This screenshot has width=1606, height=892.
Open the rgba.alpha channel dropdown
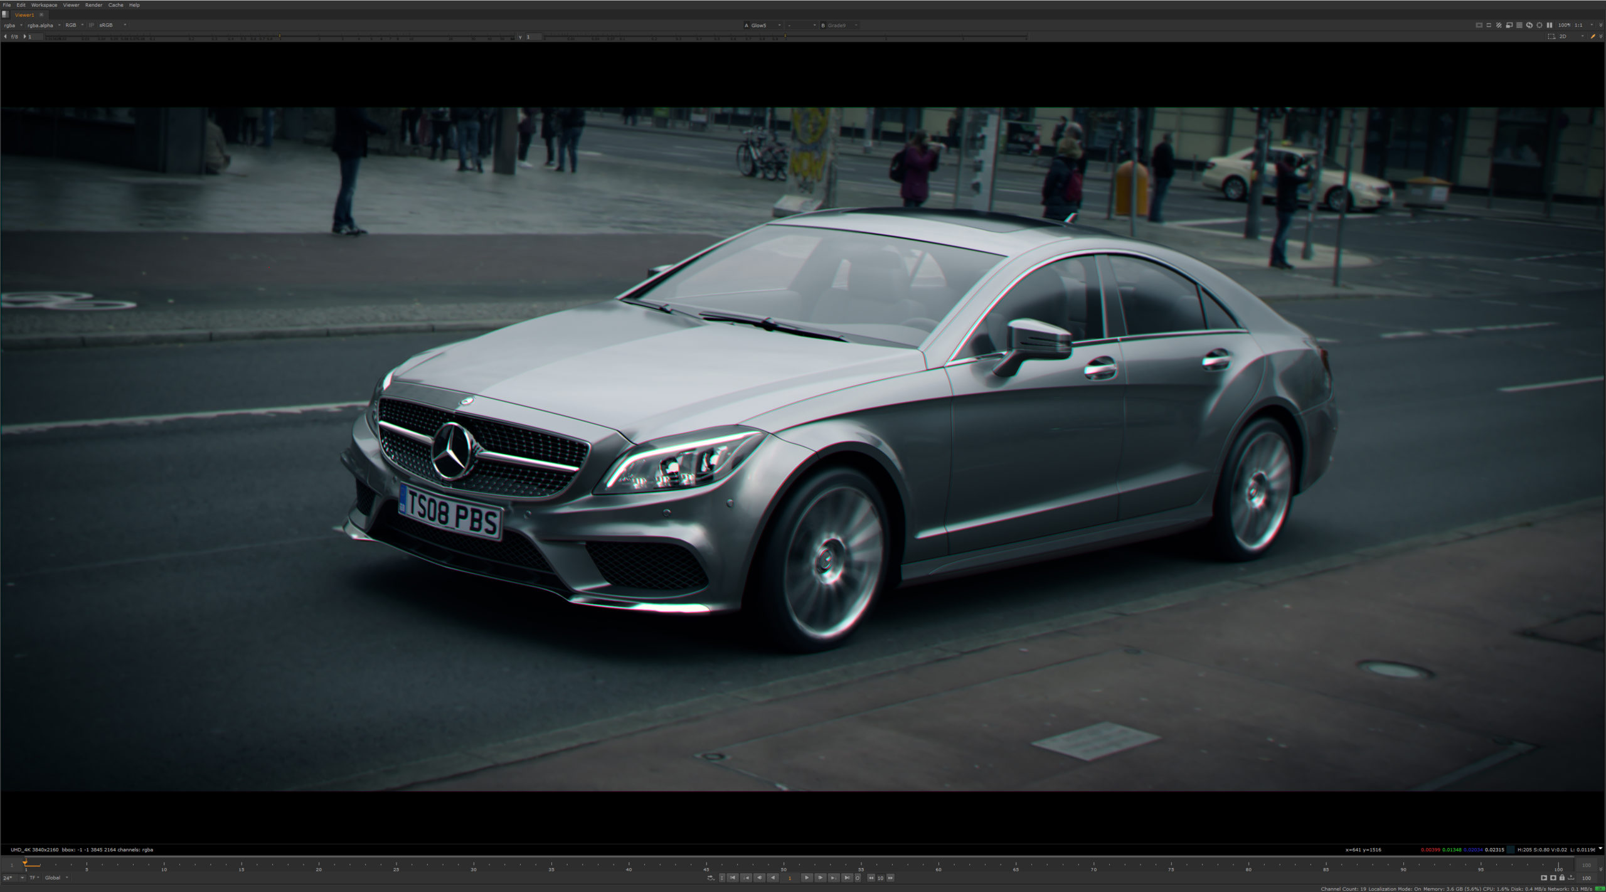(x=43, y=25)
